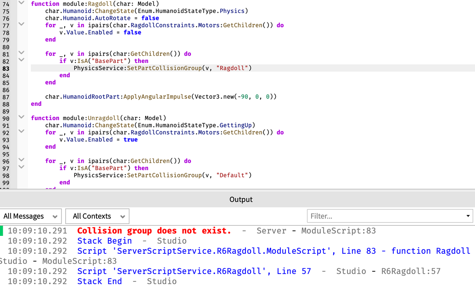Fold the if statement at line 97
Screen dimensions: 475x286
[x=21, y=167]
